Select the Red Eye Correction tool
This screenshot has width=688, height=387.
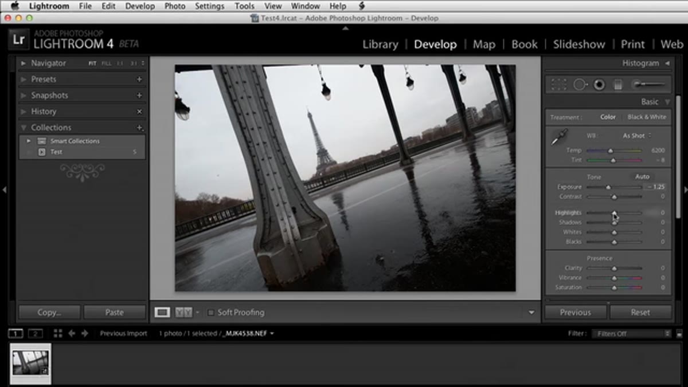[599, 85]
